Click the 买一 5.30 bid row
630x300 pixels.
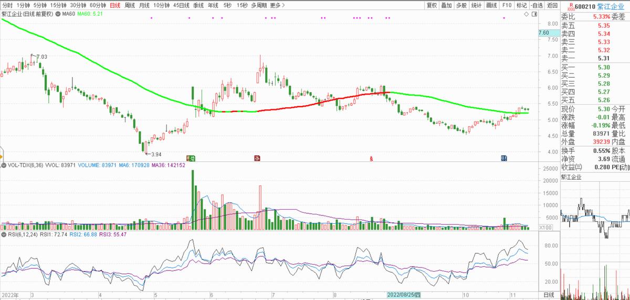[595, 67]
